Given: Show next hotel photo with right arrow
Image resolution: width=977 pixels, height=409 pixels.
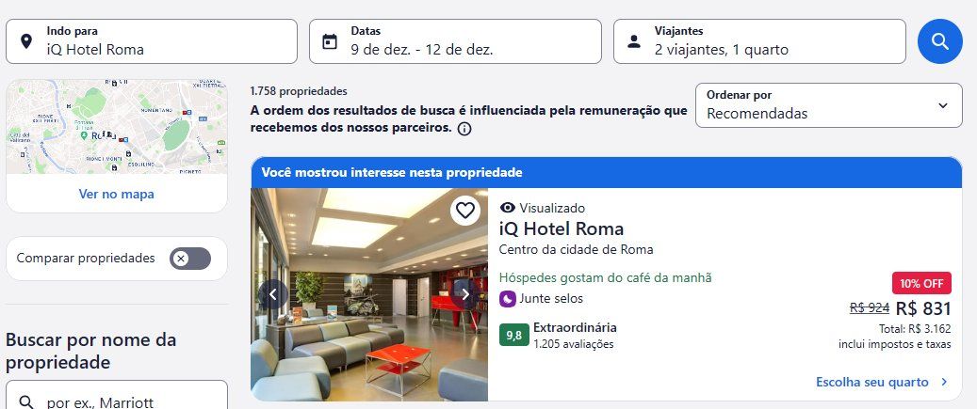Looking at the screenshot, I should point(464,294).
